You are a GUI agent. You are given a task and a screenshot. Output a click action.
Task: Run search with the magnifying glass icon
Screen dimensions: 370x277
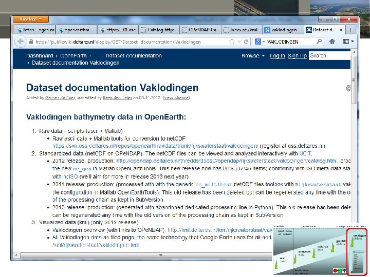[x=319, y=42]
